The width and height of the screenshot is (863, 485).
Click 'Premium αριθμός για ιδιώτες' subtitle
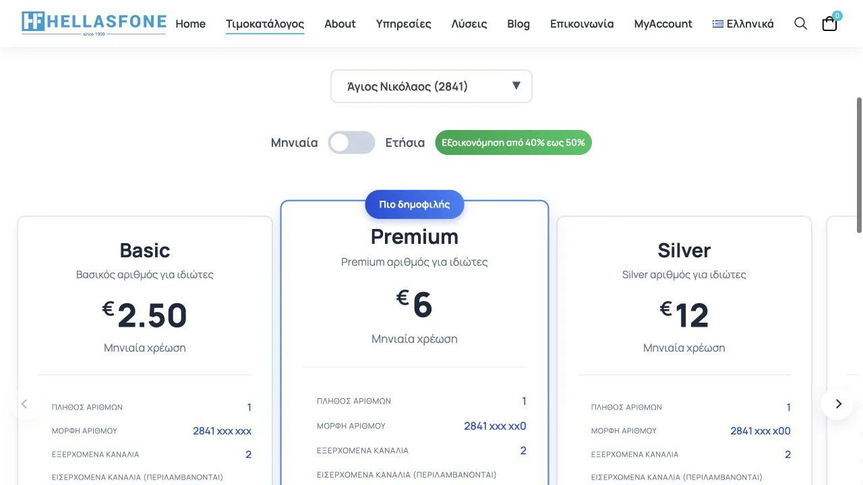pos(415,262)
